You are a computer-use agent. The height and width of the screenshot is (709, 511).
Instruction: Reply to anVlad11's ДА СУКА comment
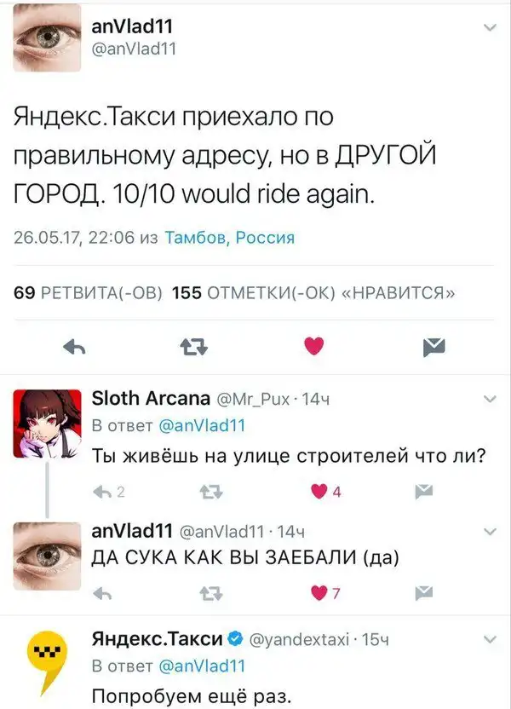(x=102, y=593)
